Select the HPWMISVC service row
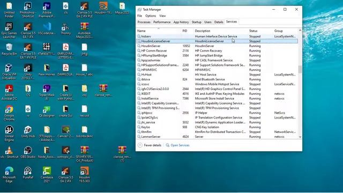The height and width of the screenshot is (193, 343). coord(217,70)
